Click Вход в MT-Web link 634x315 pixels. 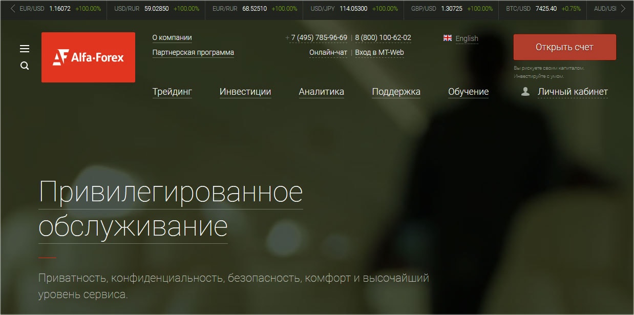pos(379,52)
